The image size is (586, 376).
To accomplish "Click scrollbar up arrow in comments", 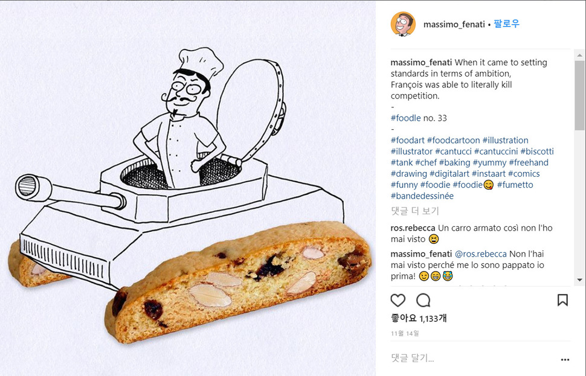I will tap(579, 56).
